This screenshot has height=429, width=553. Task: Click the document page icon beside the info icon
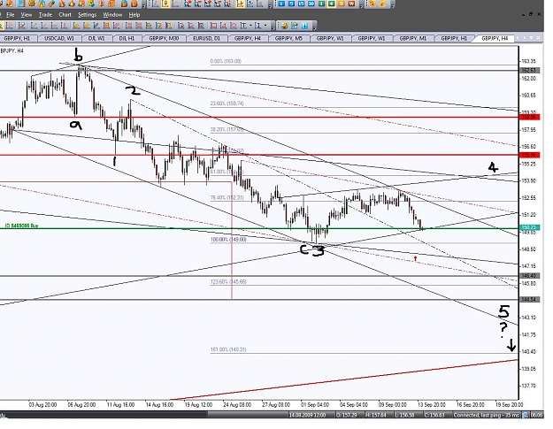coord(294,26)
